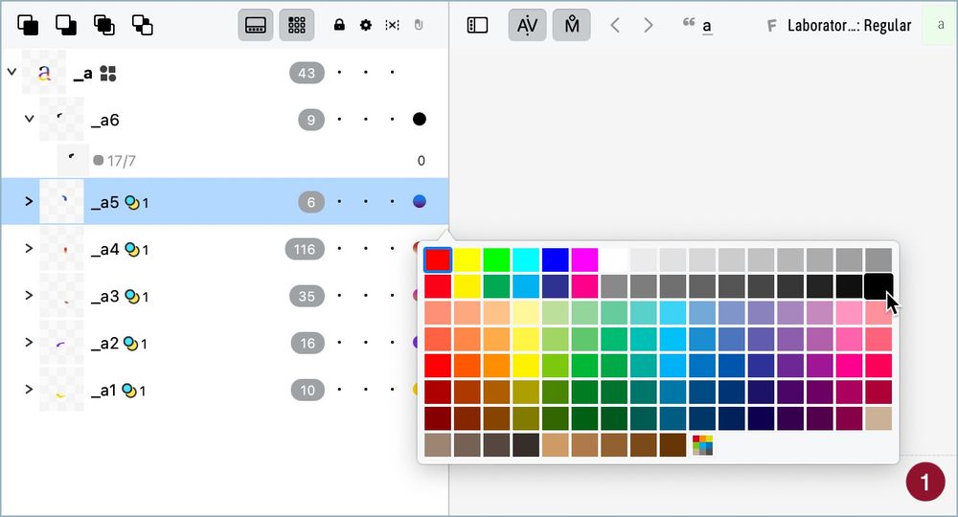The image size is (958, 517).
Task: Click the overlap circles icon on _a3
Action: pyautogui.click(x=132, y=296)
